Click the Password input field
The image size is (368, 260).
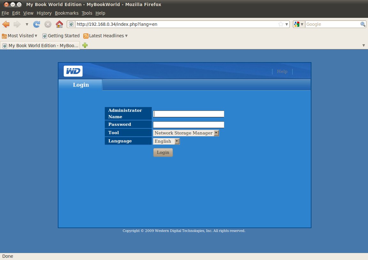(x=188, y=125)
